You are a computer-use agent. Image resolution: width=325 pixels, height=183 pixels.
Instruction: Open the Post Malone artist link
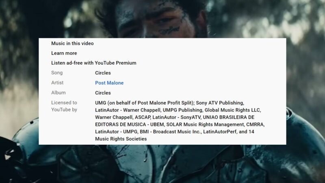point(109,83)
